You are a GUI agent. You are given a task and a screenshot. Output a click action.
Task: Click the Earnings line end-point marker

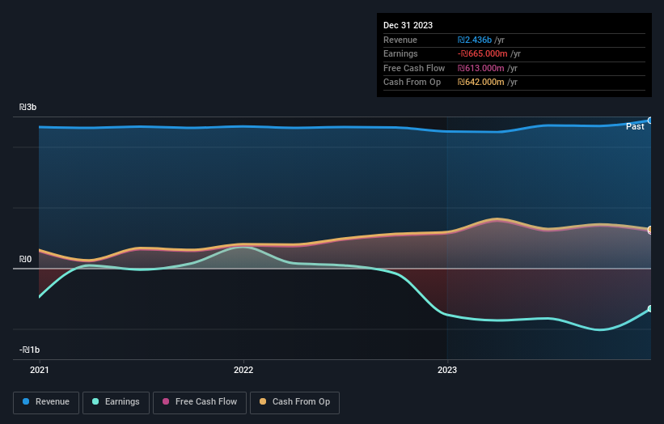[x=650, y=309]
